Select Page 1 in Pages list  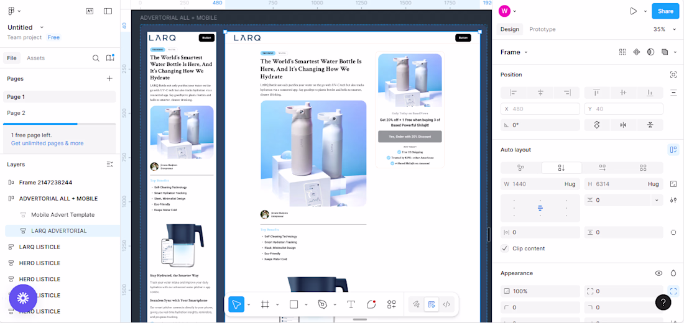[59, 97]
